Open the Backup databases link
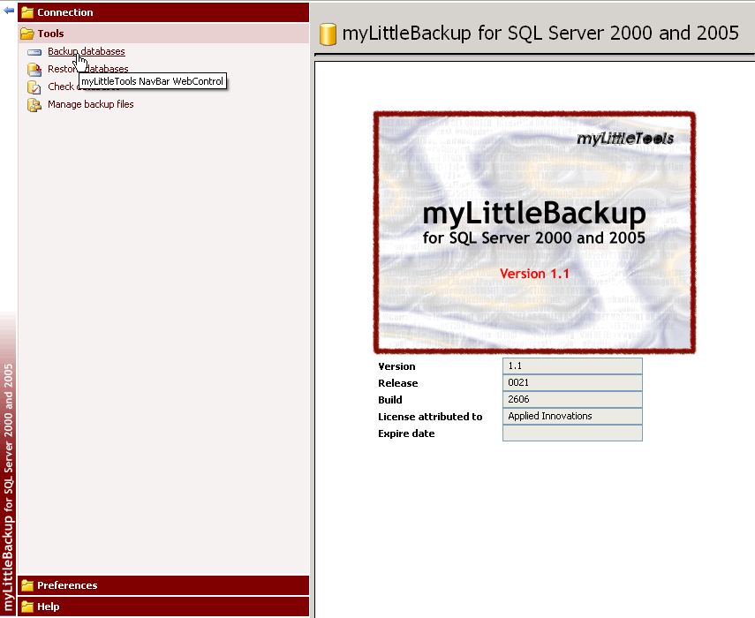The height and width of the screenshot is (618, 755). (x=87, y=51)
